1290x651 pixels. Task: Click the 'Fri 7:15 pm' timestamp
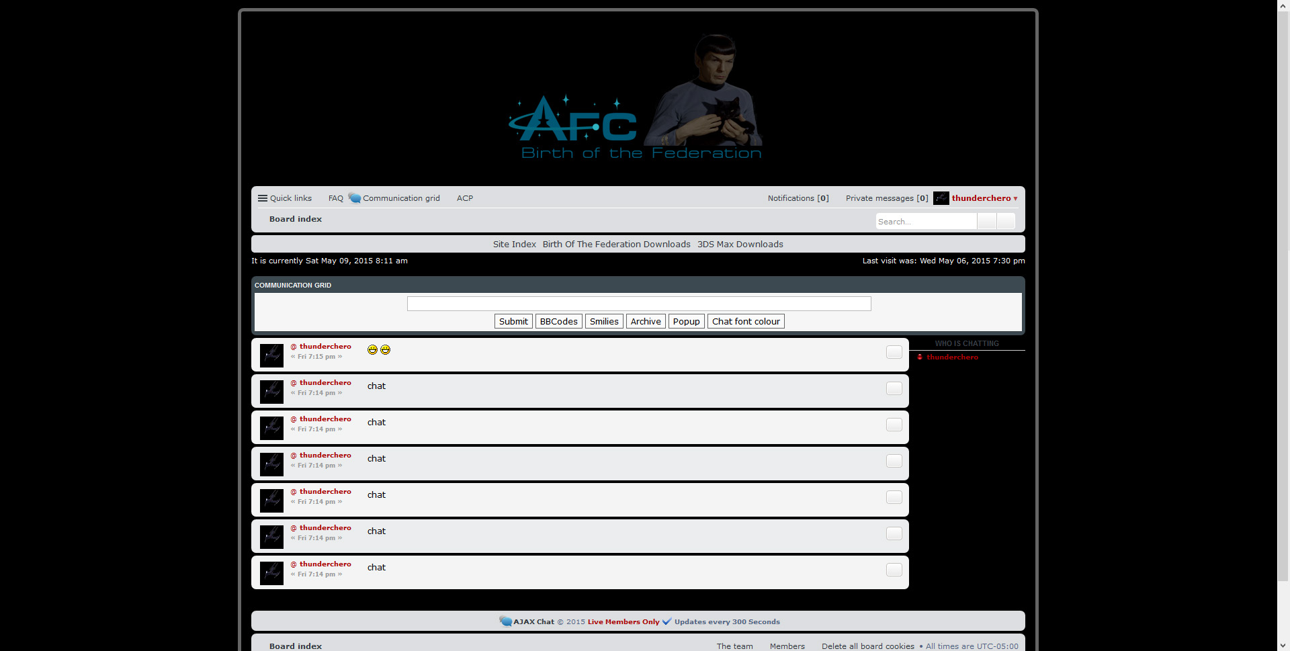[x=316, y=357]
